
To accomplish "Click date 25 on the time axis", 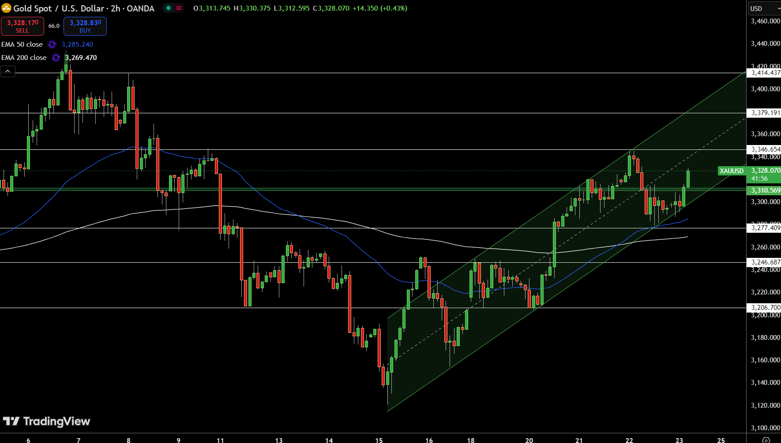I will (x=721, y=440).
